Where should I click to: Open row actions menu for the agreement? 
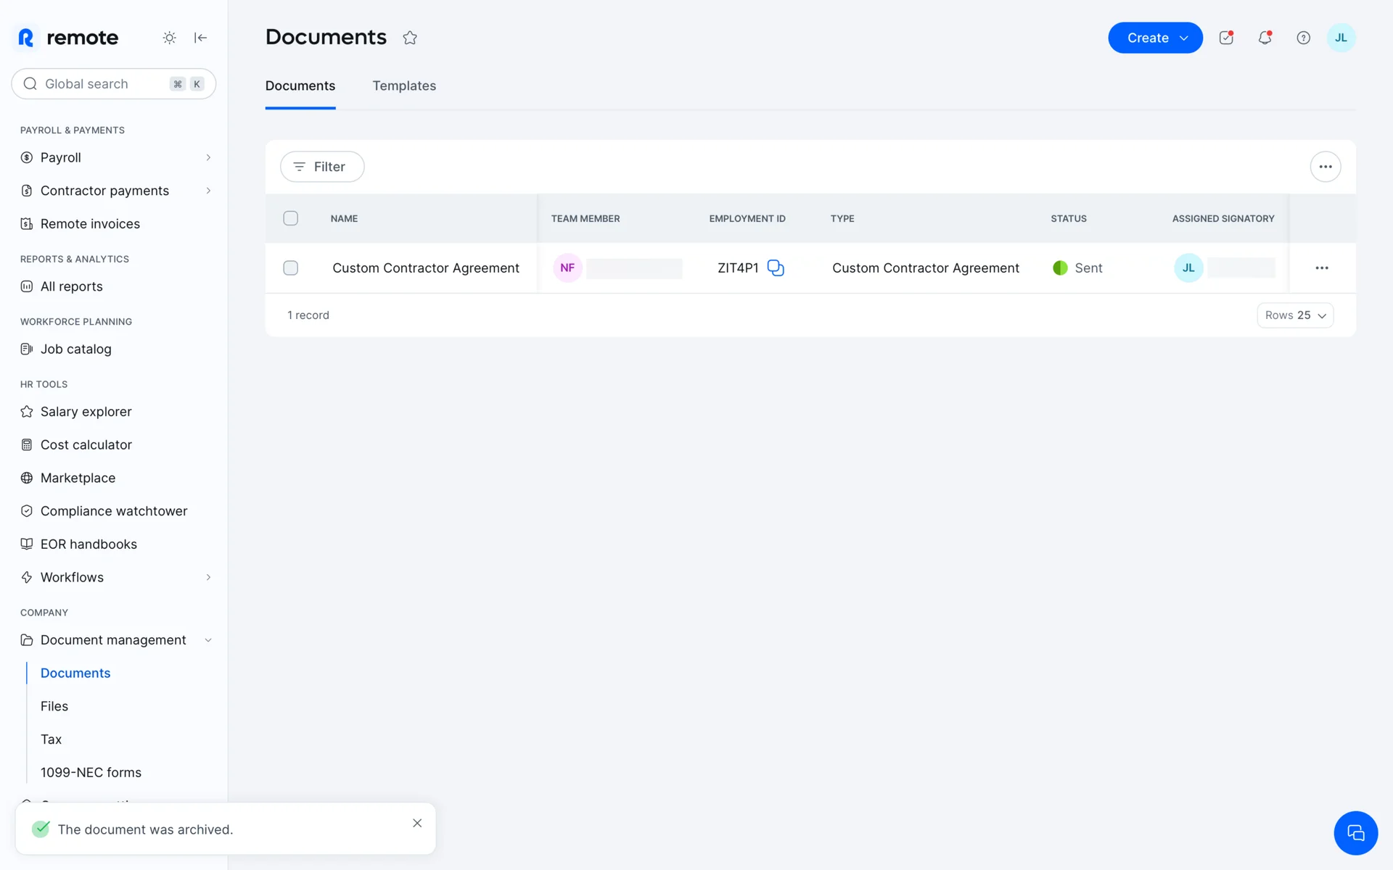click(1321, 268)
